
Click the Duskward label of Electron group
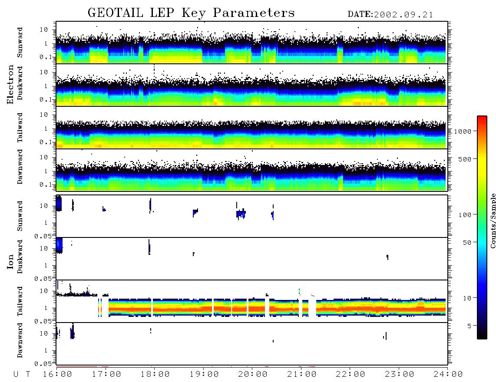click(x=20, y=83)
